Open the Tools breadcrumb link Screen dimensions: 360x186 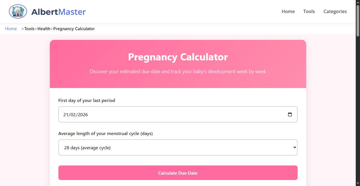29,28
